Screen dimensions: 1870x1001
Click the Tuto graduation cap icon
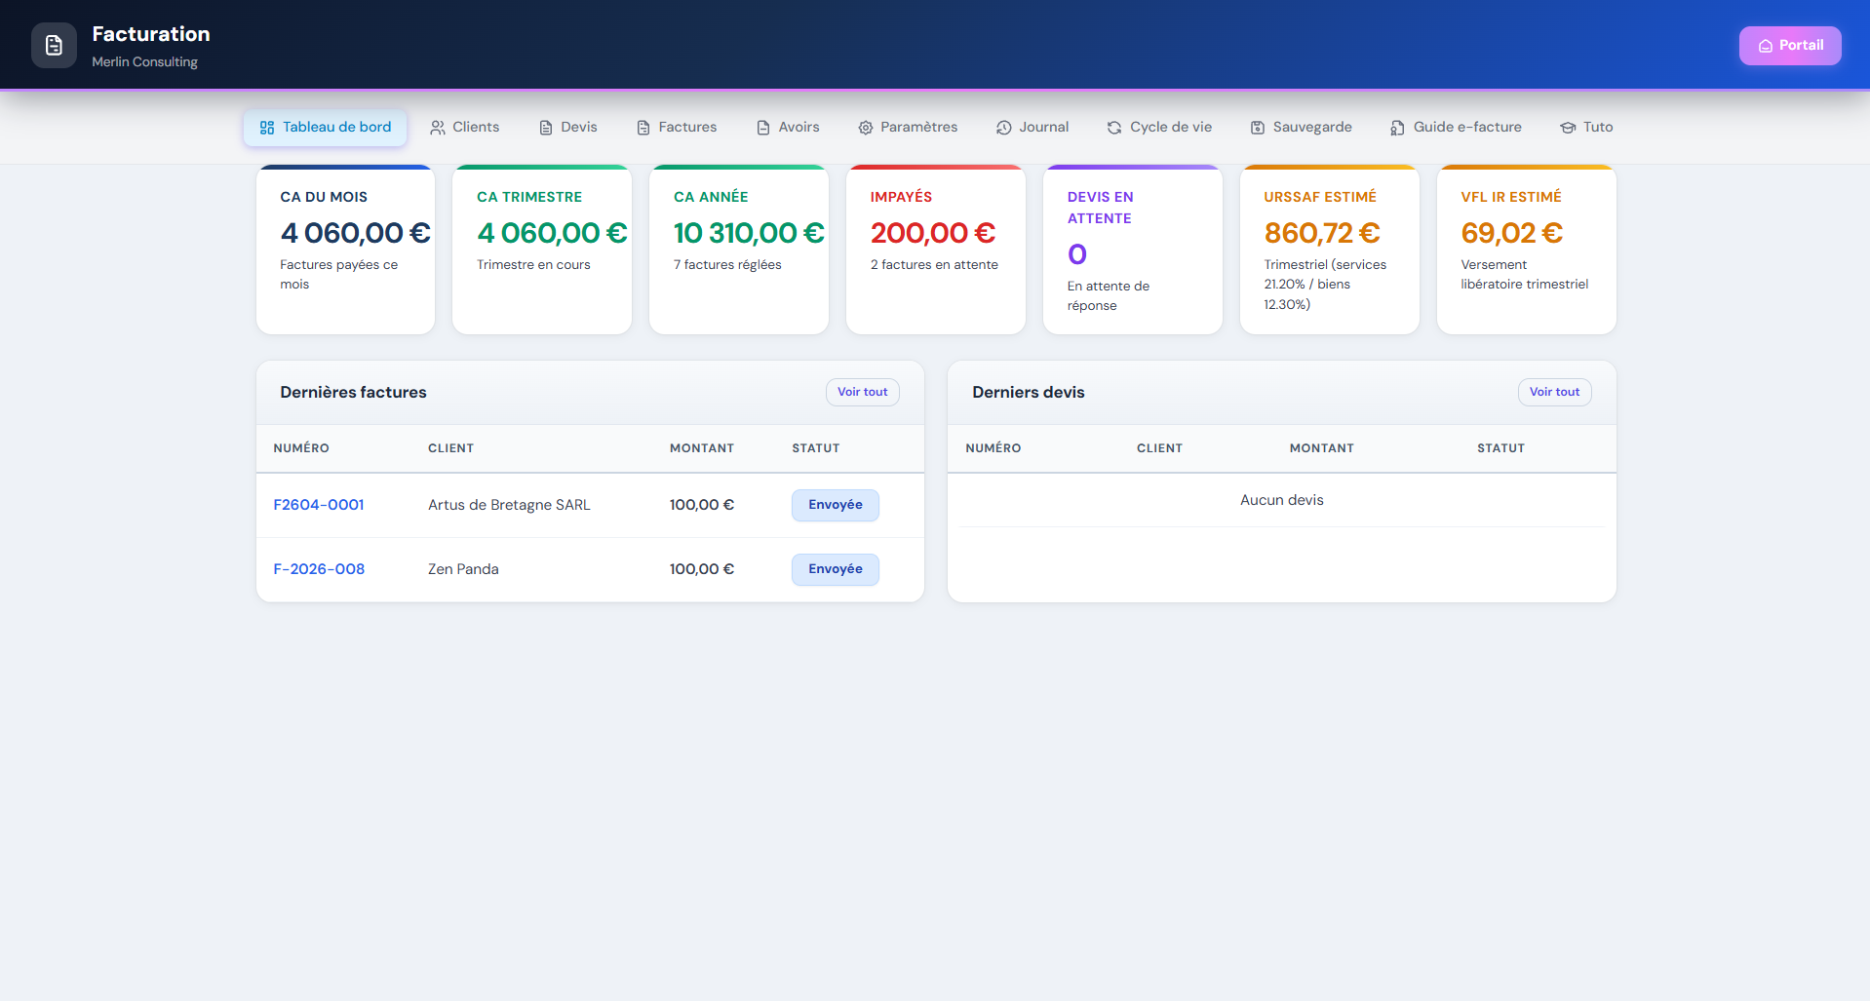[1568, 128]
